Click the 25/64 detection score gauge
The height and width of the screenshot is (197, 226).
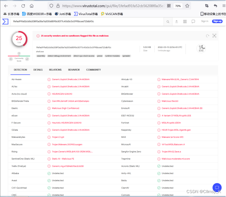(19, 39)
